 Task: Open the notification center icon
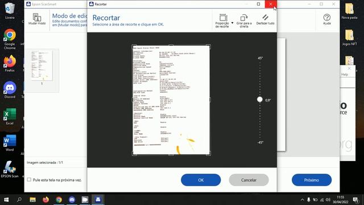tap(356, 200)
